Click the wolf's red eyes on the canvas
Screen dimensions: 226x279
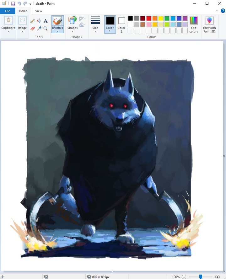pyautogui.click(x=118, y=106)
